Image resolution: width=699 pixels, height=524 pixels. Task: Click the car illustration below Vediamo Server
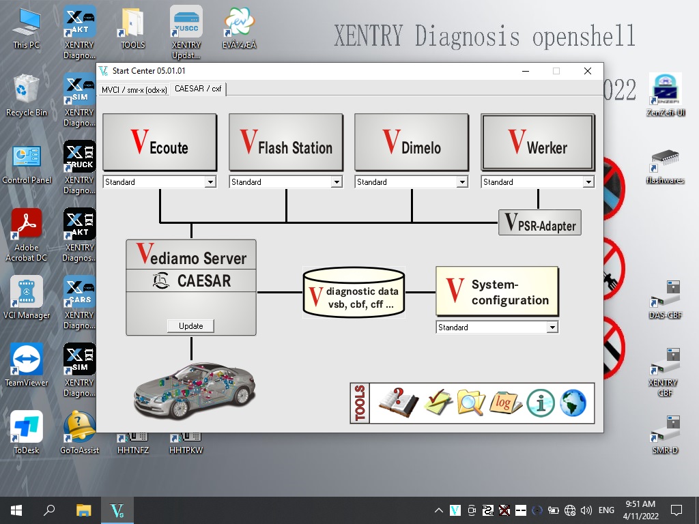click(x=195, y=391)
